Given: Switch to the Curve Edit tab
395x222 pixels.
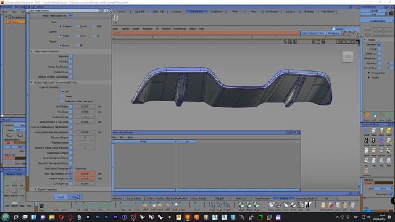Looking at the screenshot, I should click(139, 12).
